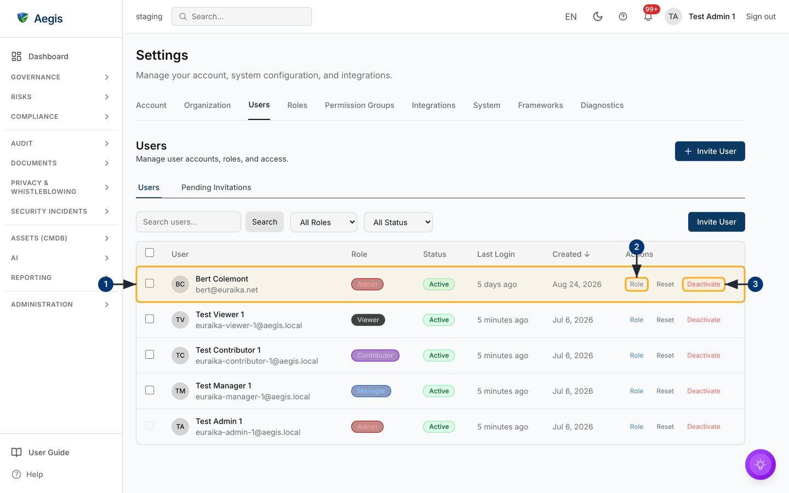
Task: Click the plus icon on Invite User
Action: tap(688, 151)
